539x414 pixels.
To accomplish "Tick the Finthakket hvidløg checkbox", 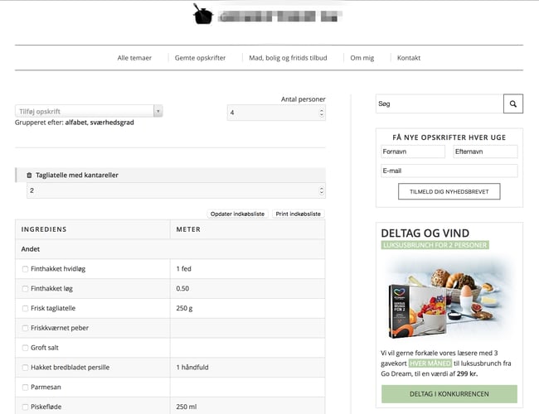I will 25,269.
